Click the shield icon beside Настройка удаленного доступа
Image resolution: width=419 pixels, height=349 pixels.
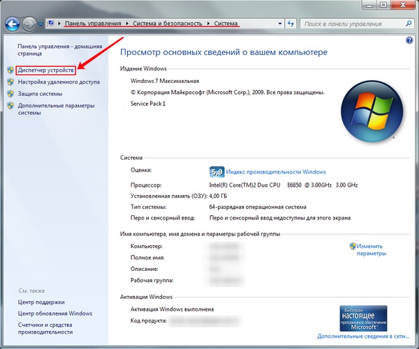tap(10, 82)
